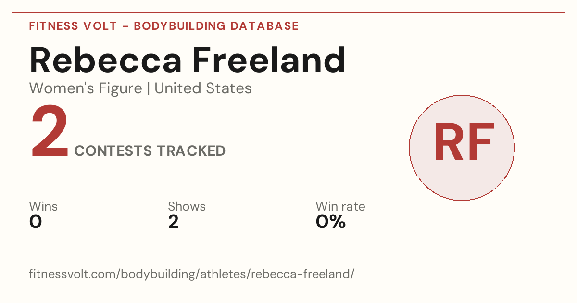This screenshot has height=303, width=577.
Task: Click the Rebecca Freeland name heading
Action: (x=188, y=60)
